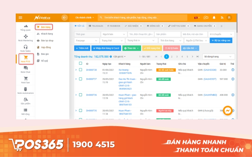
Task: Select Nobi POS cart icon
Action: click(x=26, y=57)
